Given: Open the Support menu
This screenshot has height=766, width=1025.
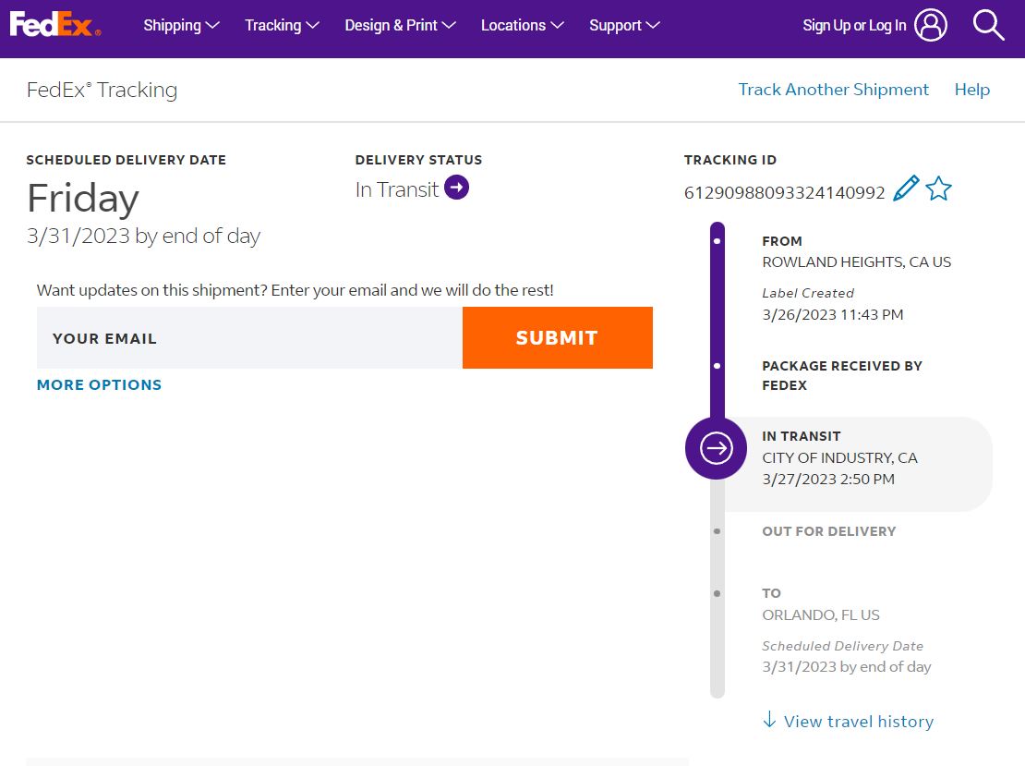Looking at the screenshot, I should [x=624, y=25].
